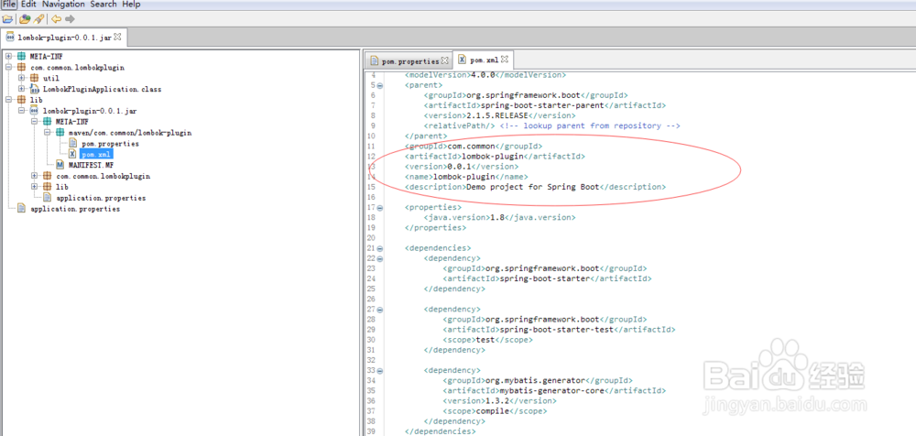The image size is (916, 436).
Task: Close the lombok-plugin-0.0.1.jar main tab
Action: click(x=117, y=38)
